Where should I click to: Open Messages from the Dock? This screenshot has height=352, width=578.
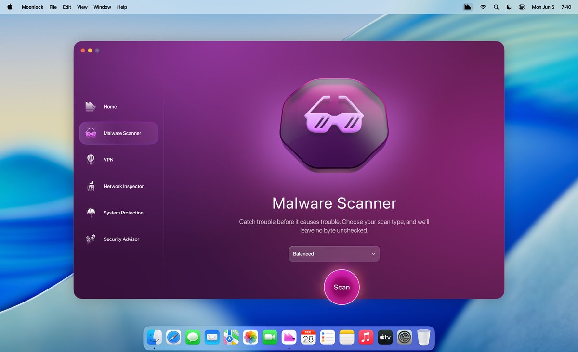pyautogui.click(x=193, y=338)
